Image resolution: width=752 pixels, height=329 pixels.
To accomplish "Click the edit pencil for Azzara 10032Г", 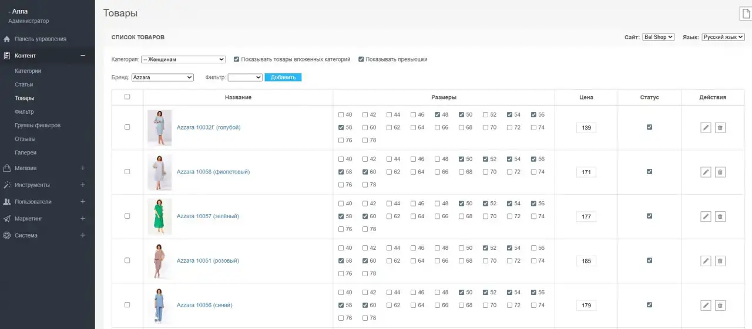I will (x=706, y=127).
